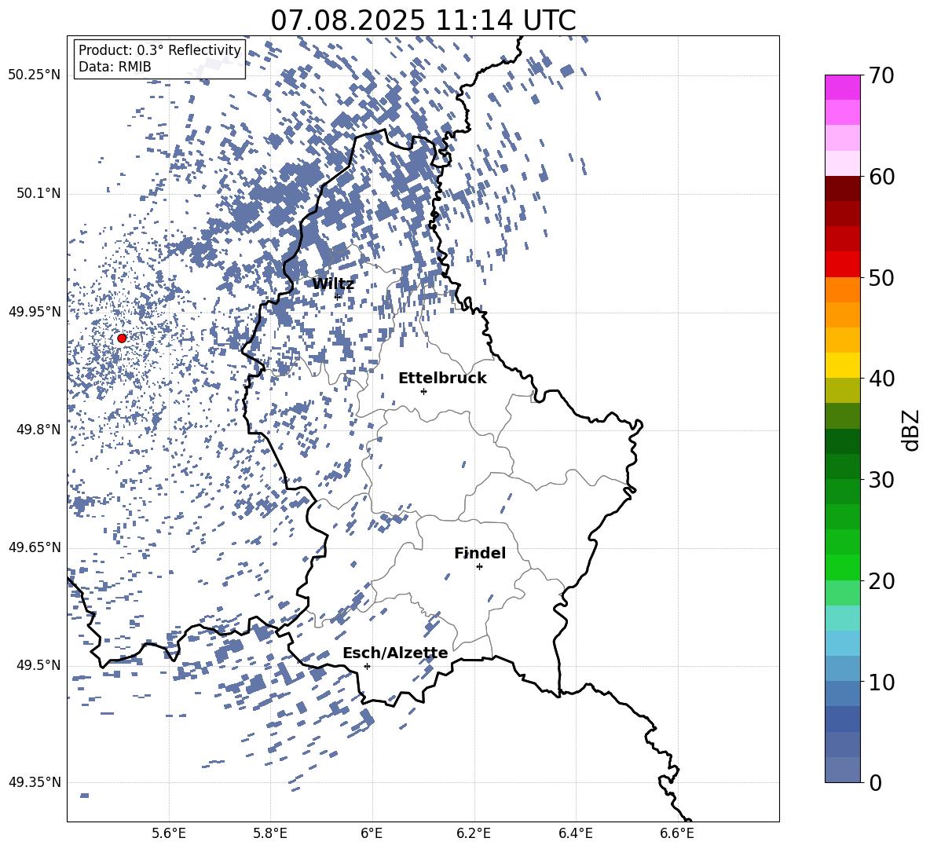This screenshot has height=849, width=930.
Task: Click the 5.8°E longitude label
Action: [270, 834]
